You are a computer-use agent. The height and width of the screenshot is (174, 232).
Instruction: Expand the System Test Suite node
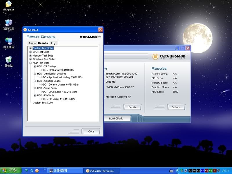pyautogui.click(x=30, y=48)
